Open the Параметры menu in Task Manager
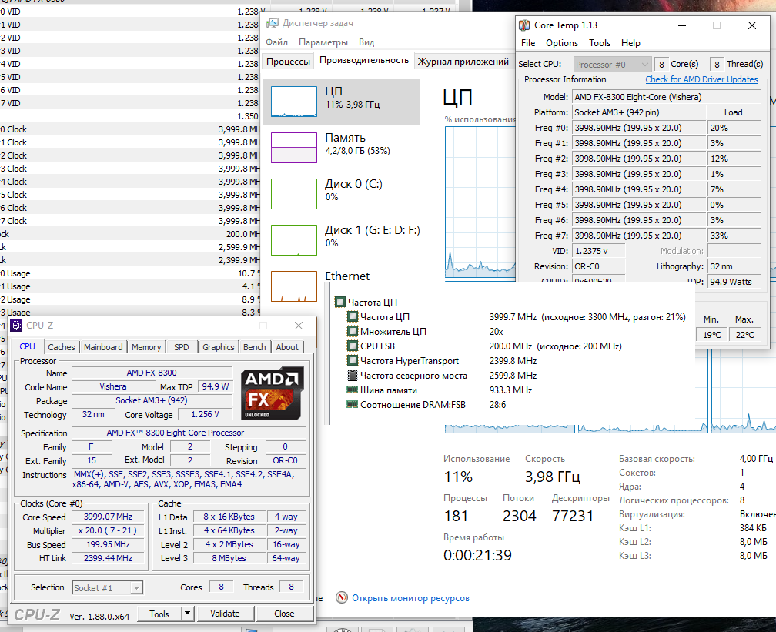Image resolution: width=776 pixels, height=632 pixels. (x=323, y=42)
